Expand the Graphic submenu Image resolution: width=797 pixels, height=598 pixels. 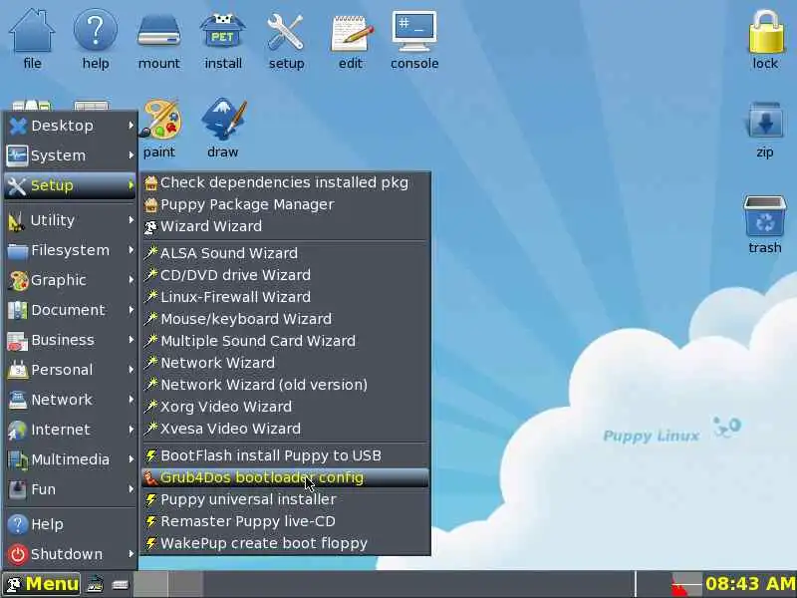click(71, 280)
